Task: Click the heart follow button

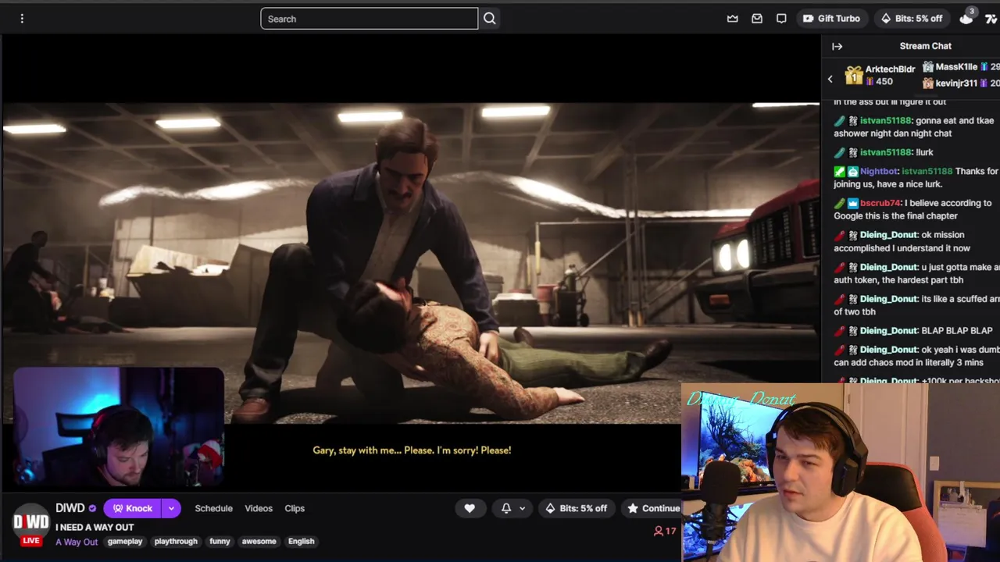Action: 470,508
